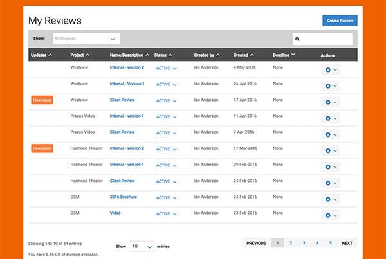386x259 pixels.
Task: Expand ACTIVE status for 11-Apr-2016 review
Action: point(167,117)
